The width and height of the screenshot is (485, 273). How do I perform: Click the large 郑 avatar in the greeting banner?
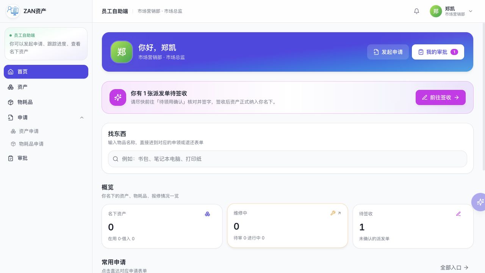pyautogui.click(x=122, y=52)
